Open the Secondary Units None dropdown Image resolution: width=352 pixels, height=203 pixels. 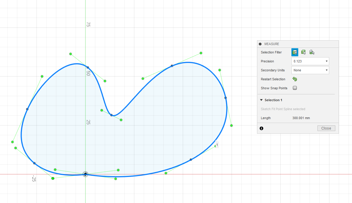click(310, 70)
